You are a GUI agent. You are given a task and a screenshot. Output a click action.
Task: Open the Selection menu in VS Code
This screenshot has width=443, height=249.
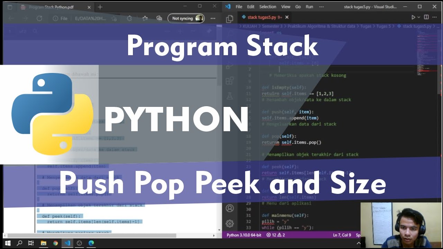(x=268, y=7)
